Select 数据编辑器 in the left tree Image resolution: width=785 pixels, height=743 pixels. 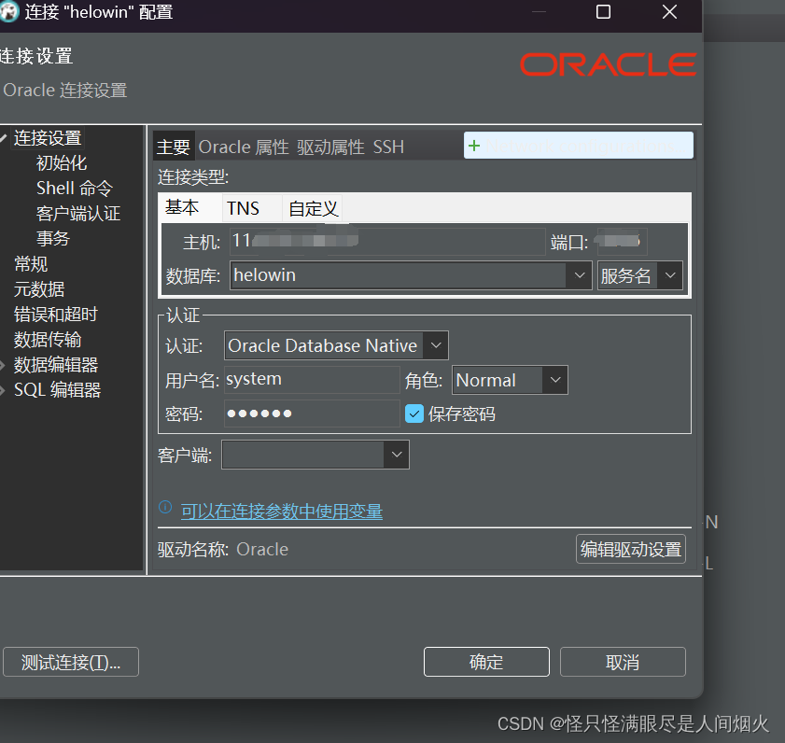tap(56, 365)
